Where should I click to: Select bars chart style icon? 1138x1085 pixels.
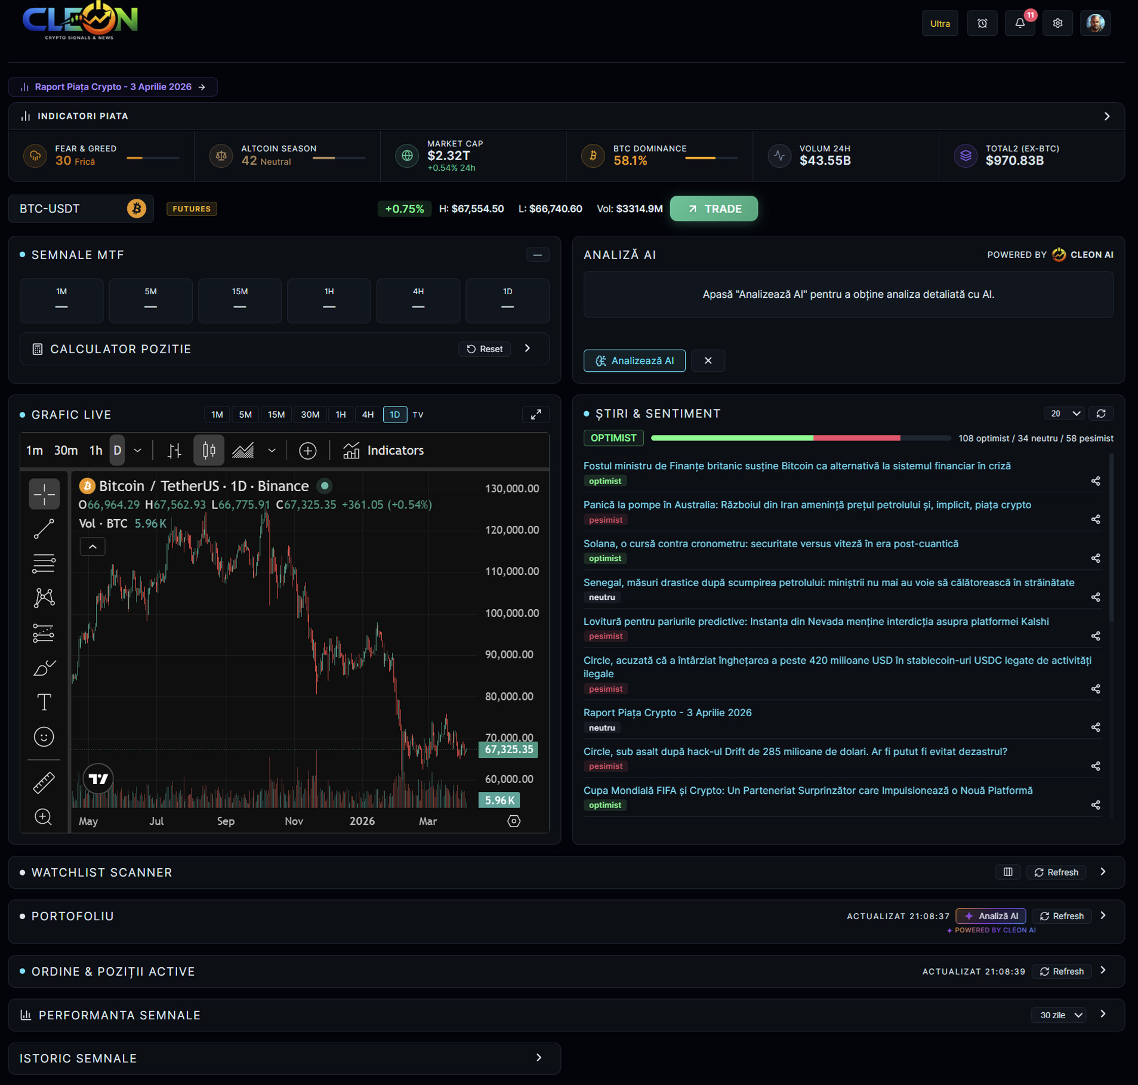click(x=174, y=451)
